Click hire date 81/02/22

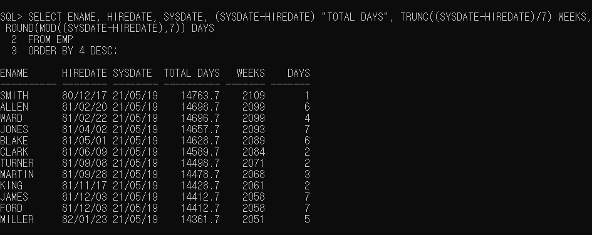click(85, 118)
